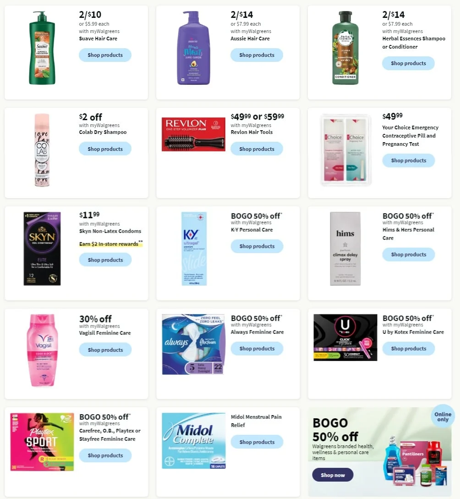460x499 pixels.
Task: Shop products for Suave Hair Care
Action: [x=105, y=55]
